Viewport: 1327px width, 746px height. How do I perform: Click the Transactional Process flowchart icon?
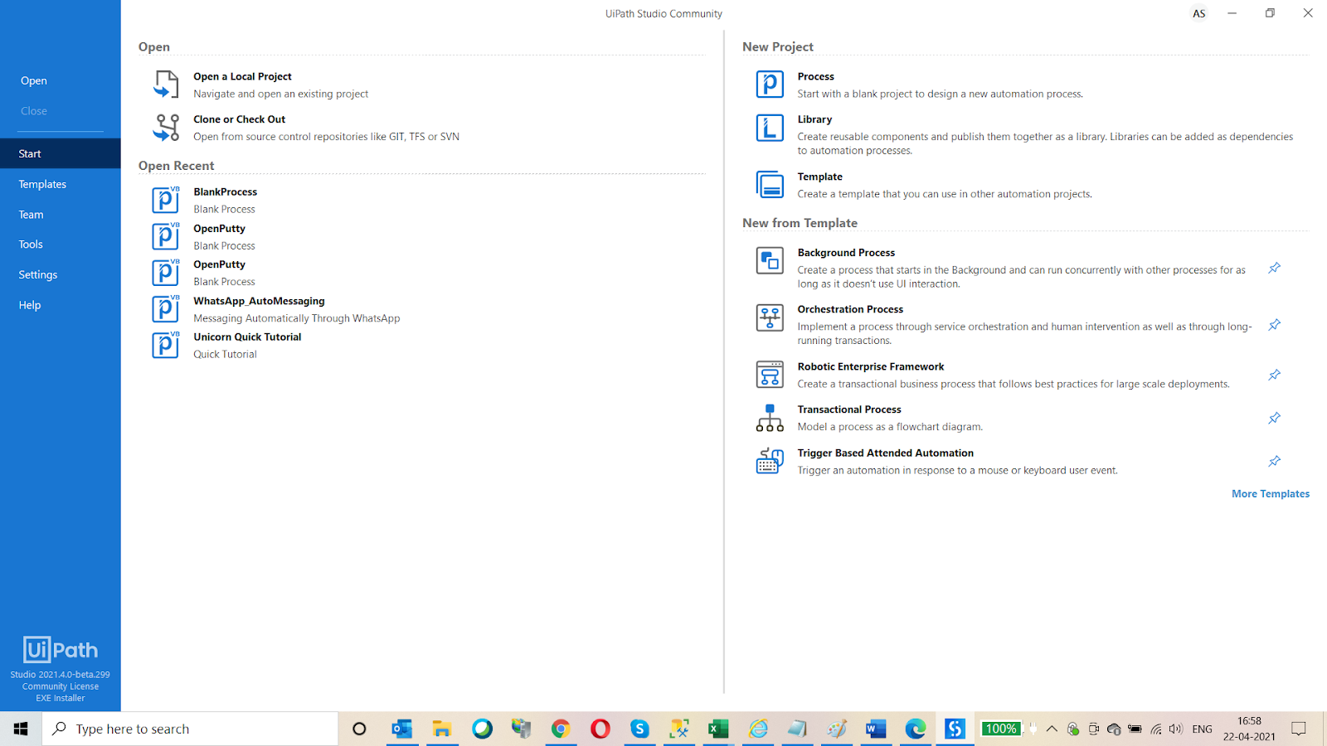click(770, 418)
